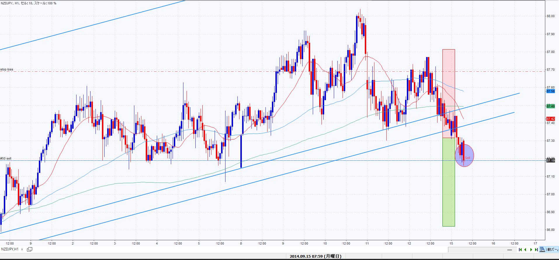559x260 pixels.
Task: Click the chart scroll slider bar
Action: [x=510, y=250]
